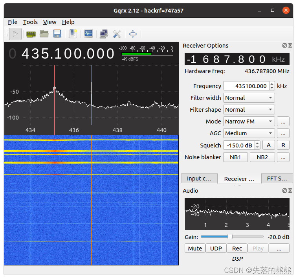Click the Squelch value field
The width and height of the screenshot is (297, 278).
239,145
